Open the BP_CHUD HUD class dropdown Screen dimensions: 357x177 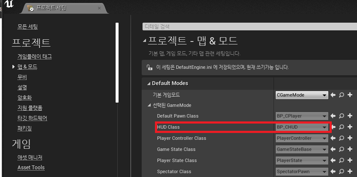click(x=302, y=127)
